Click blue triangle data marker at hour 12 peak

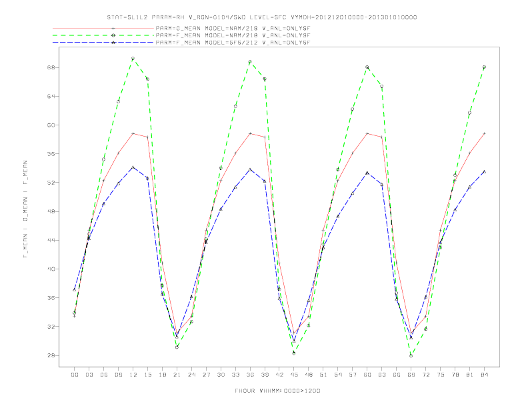[133, 167]
